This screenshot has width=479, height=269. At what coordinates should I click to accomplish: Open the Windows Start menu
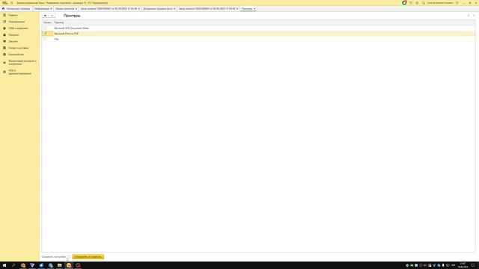coord(4,265)
